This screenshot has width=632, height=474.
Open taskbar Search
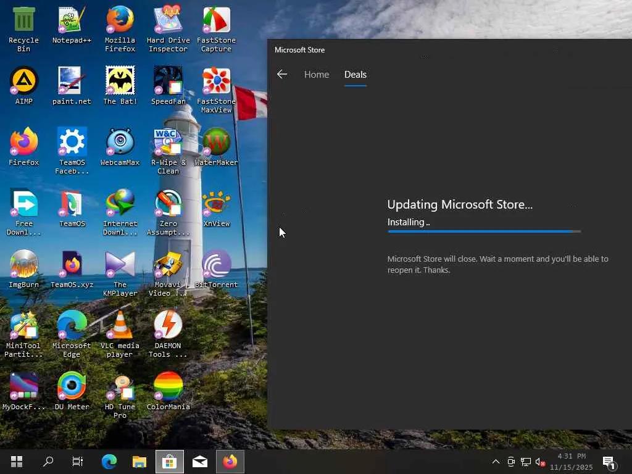[48, 462]
